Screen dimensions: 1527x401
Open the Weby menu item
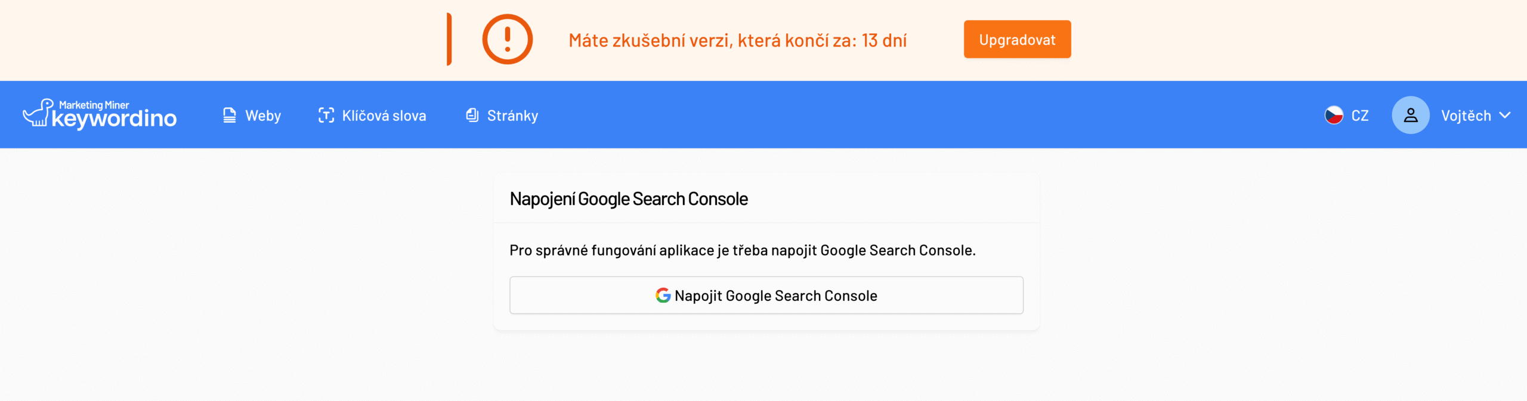[x=251, y=115]
